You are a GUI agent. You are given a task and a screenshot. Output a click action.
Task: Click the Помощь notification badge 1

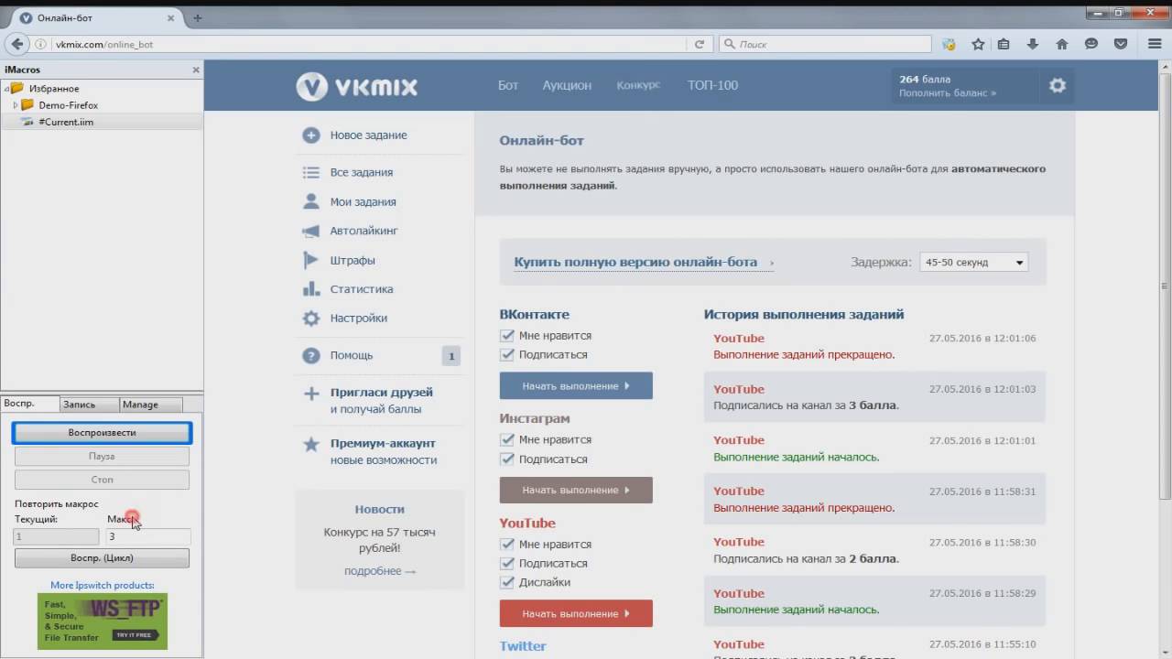click(x=450, y=356)
